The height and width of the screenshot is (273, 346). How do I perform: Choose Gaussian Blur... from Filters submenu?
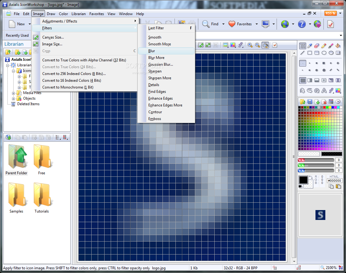click(166, 64)
